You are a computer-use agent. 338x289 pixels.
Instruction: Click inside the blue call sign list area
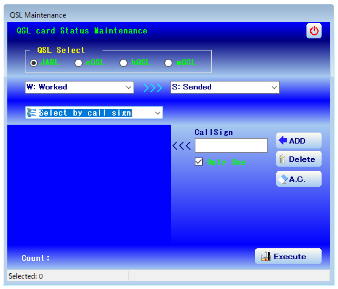(89, 185)
